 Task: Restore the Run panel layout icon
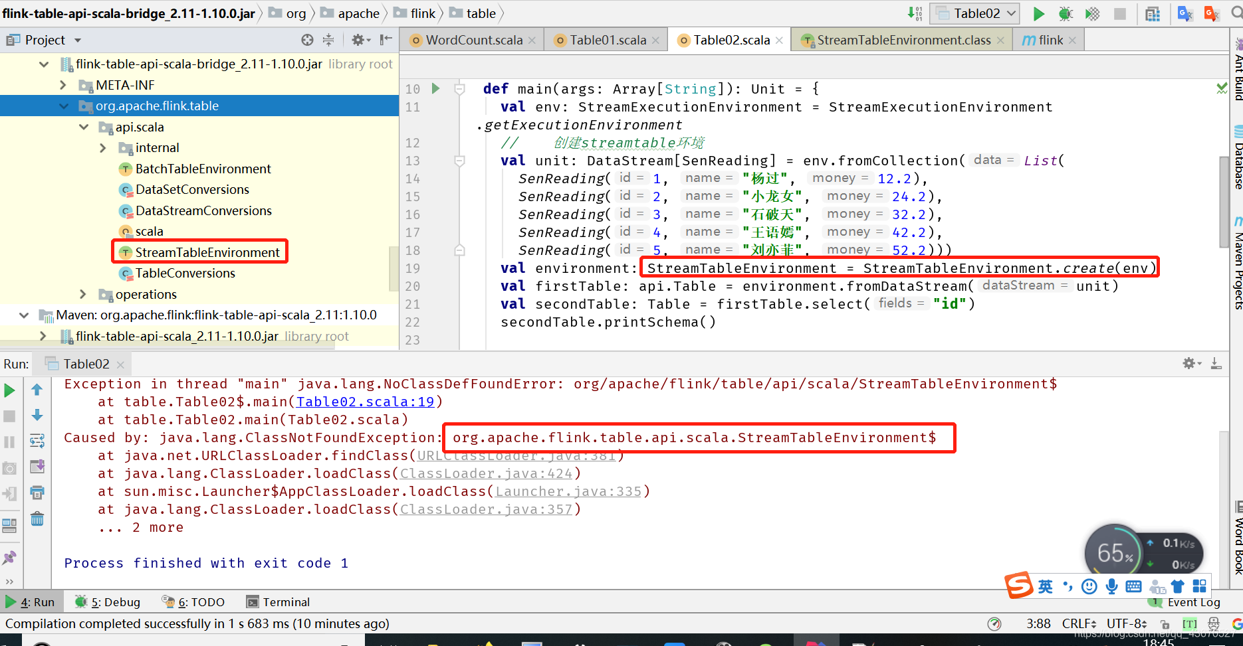[x=9, y=526]
